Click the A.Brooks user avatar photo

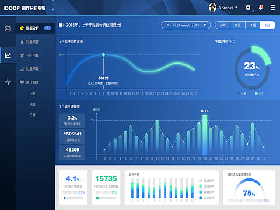(x=212, y=8)
